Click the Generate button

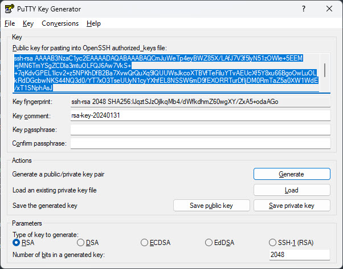[x=292, y=174]
